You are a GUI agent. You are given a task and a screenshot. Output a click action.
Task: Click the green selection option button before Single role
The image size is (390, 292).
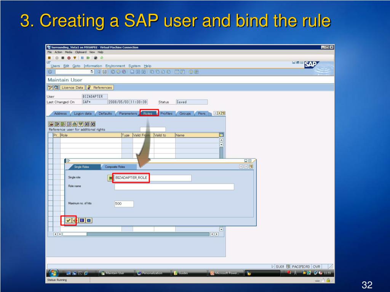tap(110, 178)
